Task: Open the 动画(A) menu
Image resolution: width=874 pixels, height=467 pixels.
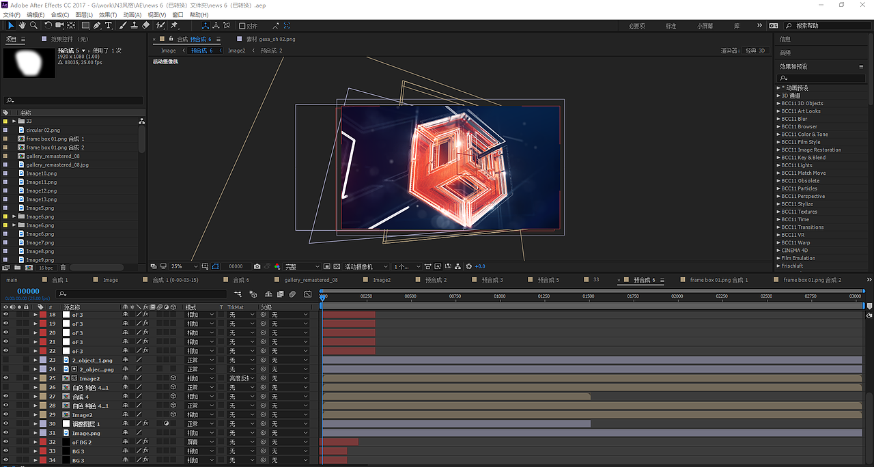Action: pos(132,14)
